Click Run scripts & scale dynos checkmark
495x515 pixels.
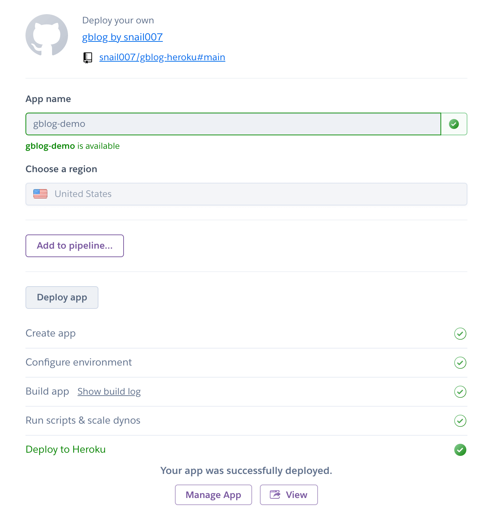(460, 421)
